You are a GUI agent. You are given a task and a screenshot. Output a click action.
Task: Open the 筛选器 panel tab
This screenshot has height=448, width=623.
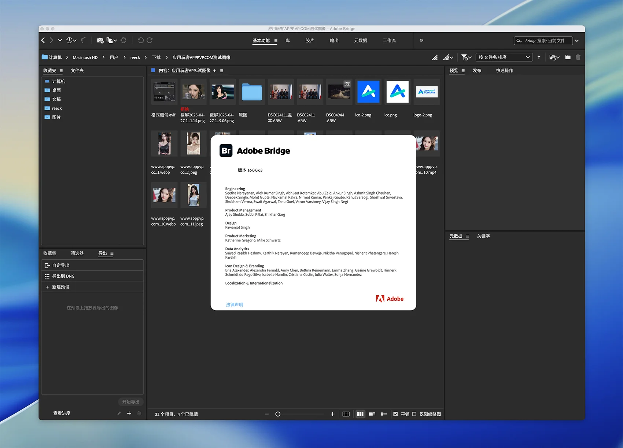77,253
